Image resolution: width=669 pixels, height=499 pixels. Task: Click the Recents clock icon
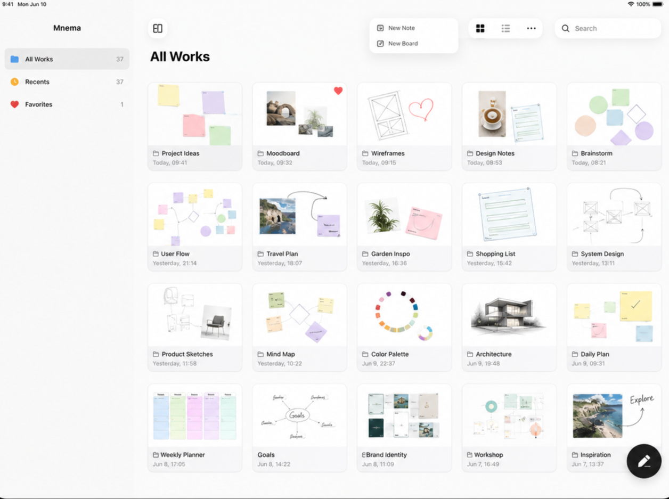point(14,82)
